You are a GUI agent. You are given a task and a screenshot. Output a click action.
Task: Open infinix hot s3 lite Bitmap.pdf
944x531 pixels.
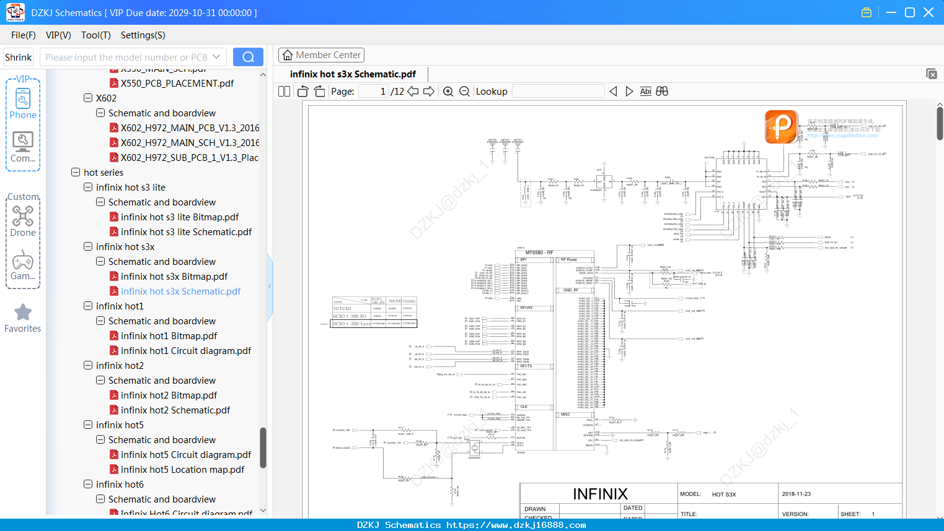[179, 217]
